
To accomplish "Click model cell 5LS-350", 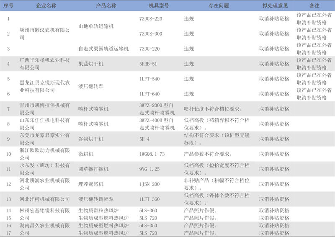I will coord(148,225).
